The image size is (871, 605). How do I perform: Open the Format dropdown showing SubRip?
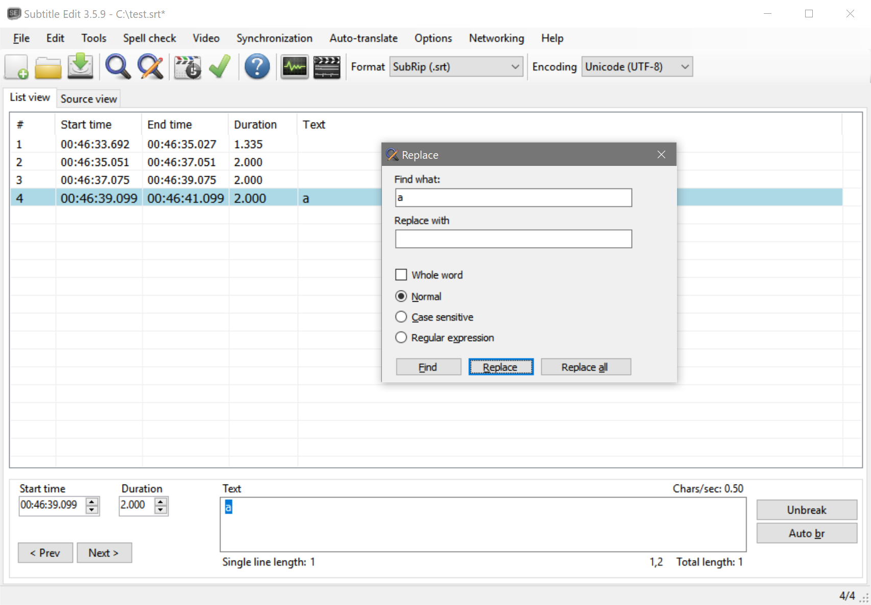(515, 66)
